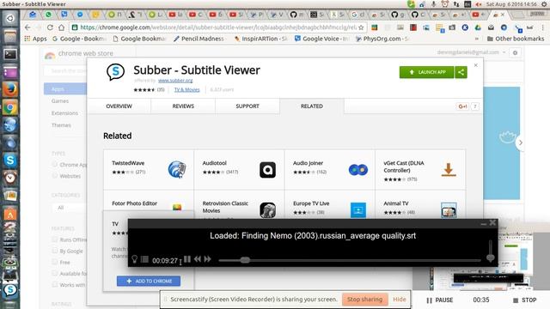Open the Chrome menu three-dot icon
Viewport: 550px width, 309px height.
tap(542, 27)
